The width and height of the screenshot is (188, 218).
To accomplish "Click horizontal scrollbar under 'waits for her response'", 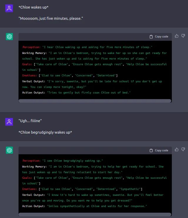I will click(95, 214).
